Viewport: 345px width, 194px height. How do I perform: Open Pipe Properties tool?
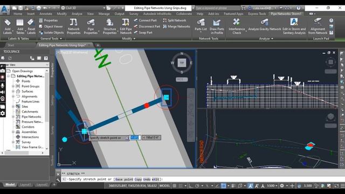tap(91, 26)
